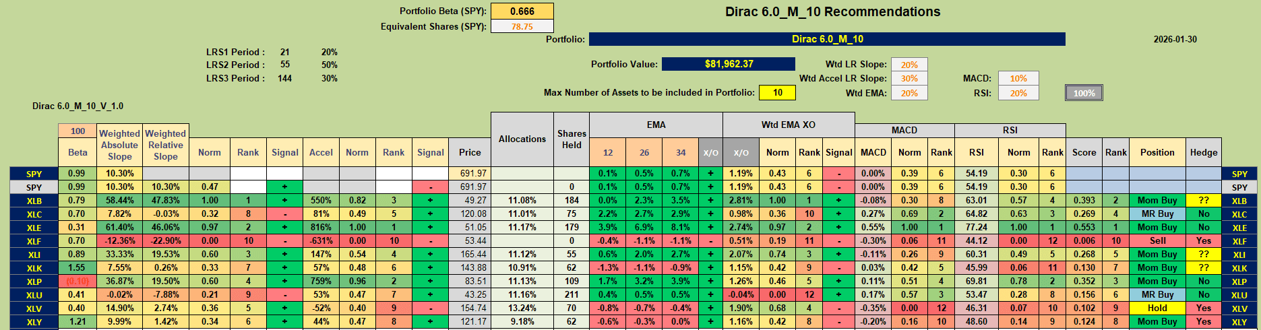Viewport: 1261px width, 330px height.
Task: Select the XLF absolute slope -12.36%
Action: pyautogui.click(x=120, y=240)
